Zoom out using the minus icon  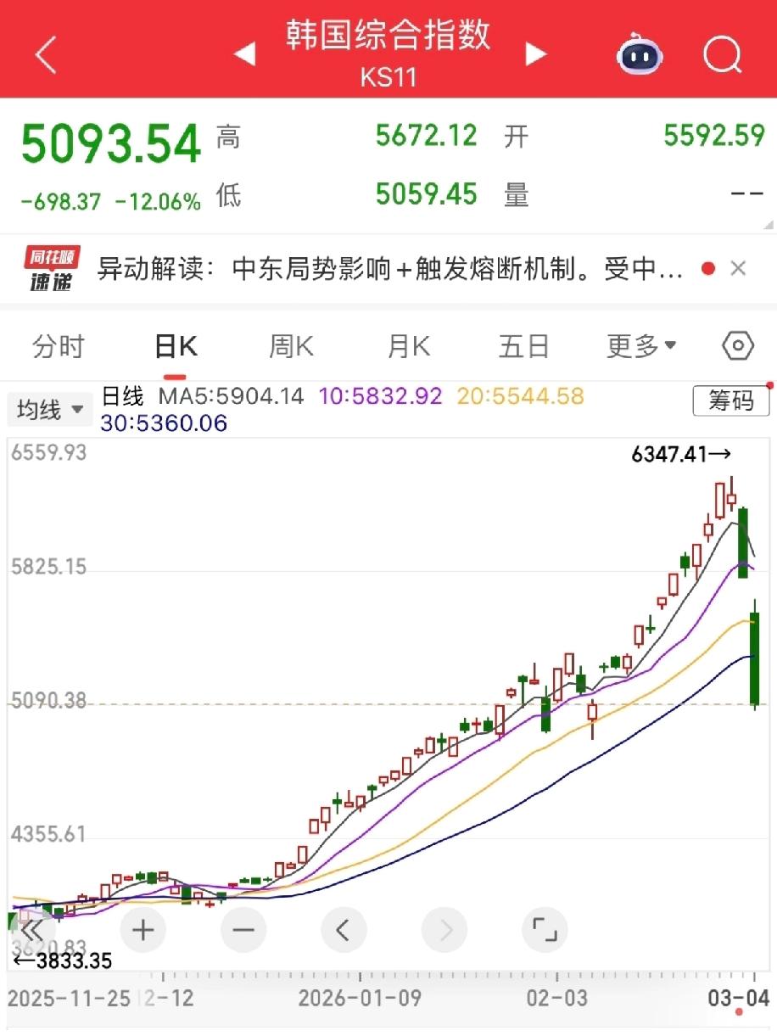coord(243,930)
